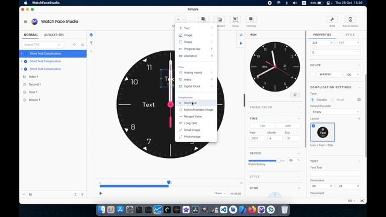
Task: Collapse the COMPLICATION SETTINGS section
Action: pos(359,87)
